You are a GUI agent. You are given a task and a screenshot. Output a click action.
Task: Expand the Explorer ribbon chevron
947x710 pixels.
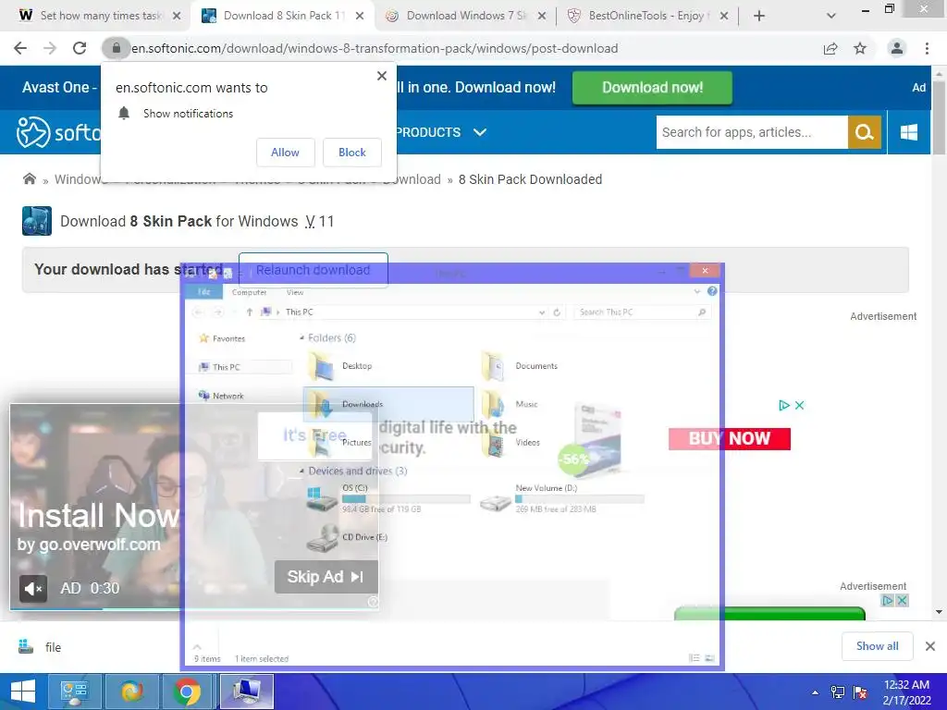pos(697,291)
